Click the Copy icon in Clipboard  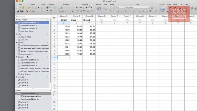coord(51,7)
